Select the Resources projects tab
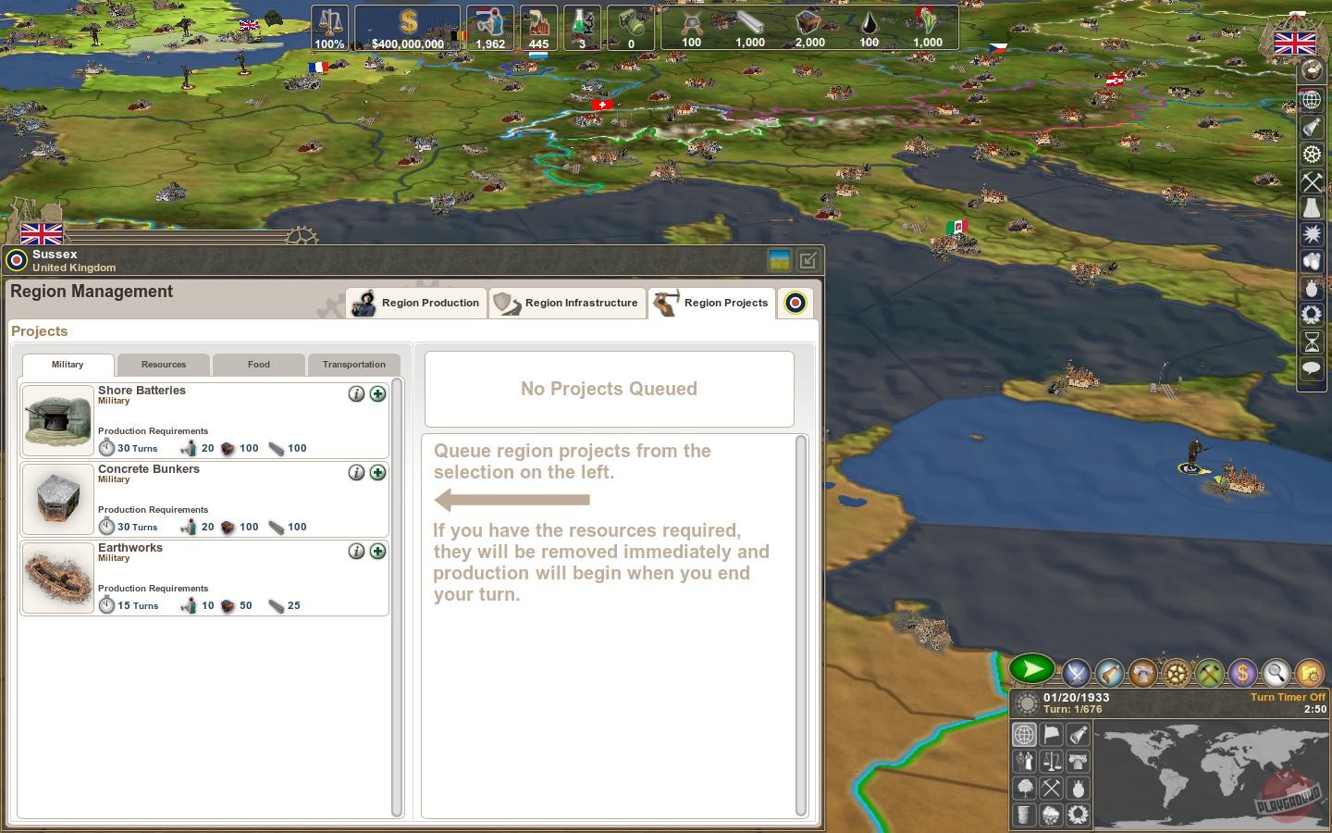The height and width of the screenshot is (833, 1332). pos(164,365)
